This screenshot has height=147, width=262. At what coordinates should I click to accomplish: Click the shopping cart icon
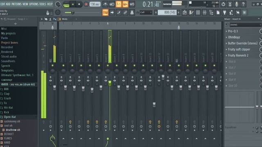click(244, 12)
